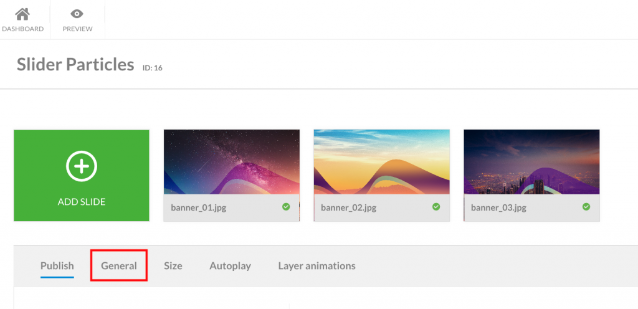This screenshot has height=309, width=638.
Task: Click the banner_03.jpg file name
Action: coord(499,207)
